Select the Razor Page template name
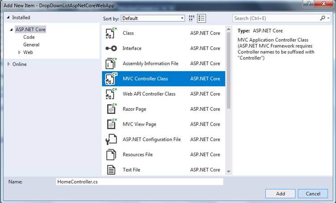Image resolution: width=336 pixels, height=203 pixels. point(134,109)
